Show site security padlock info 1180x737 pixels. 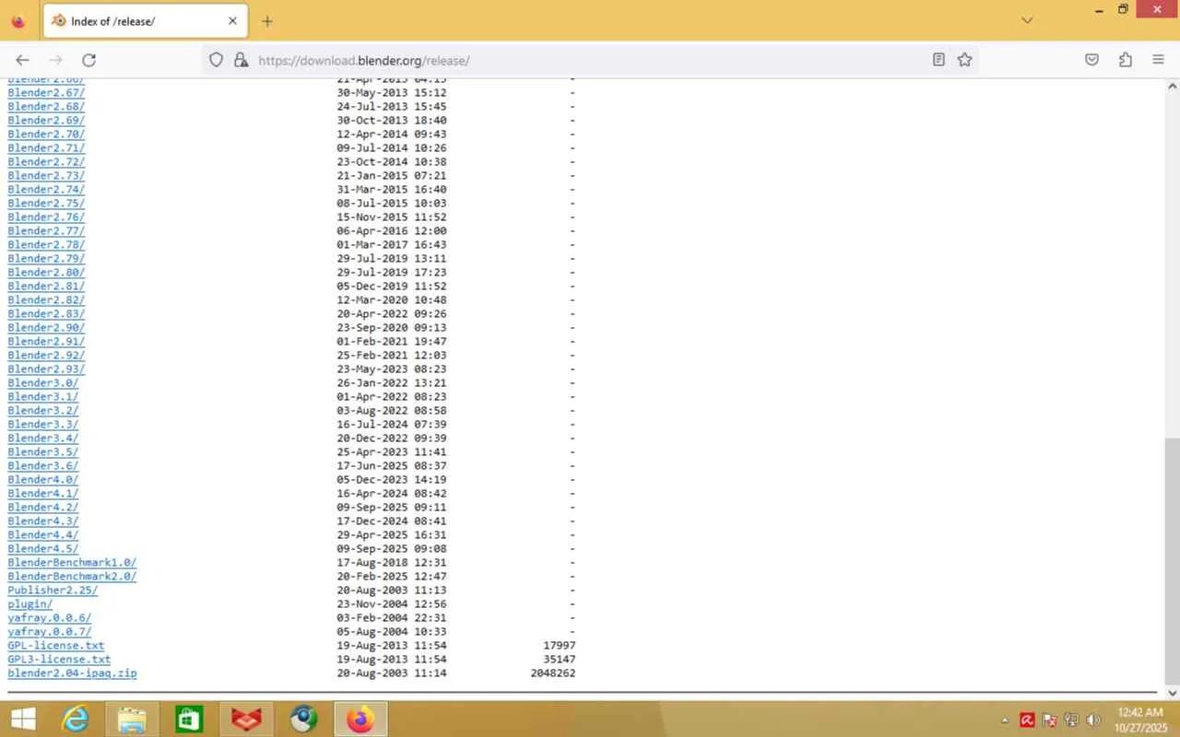tap(241, 60)
